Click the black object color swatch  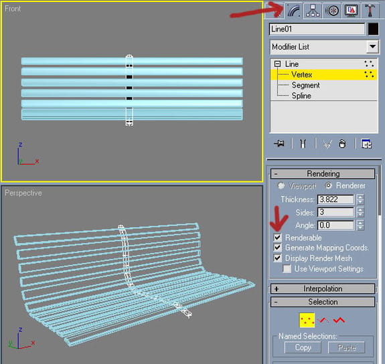[373, 29]
